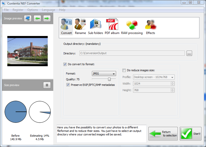206x147 pixels.
Task: Click the Estimating 14% text
Action: pos(40,136)
